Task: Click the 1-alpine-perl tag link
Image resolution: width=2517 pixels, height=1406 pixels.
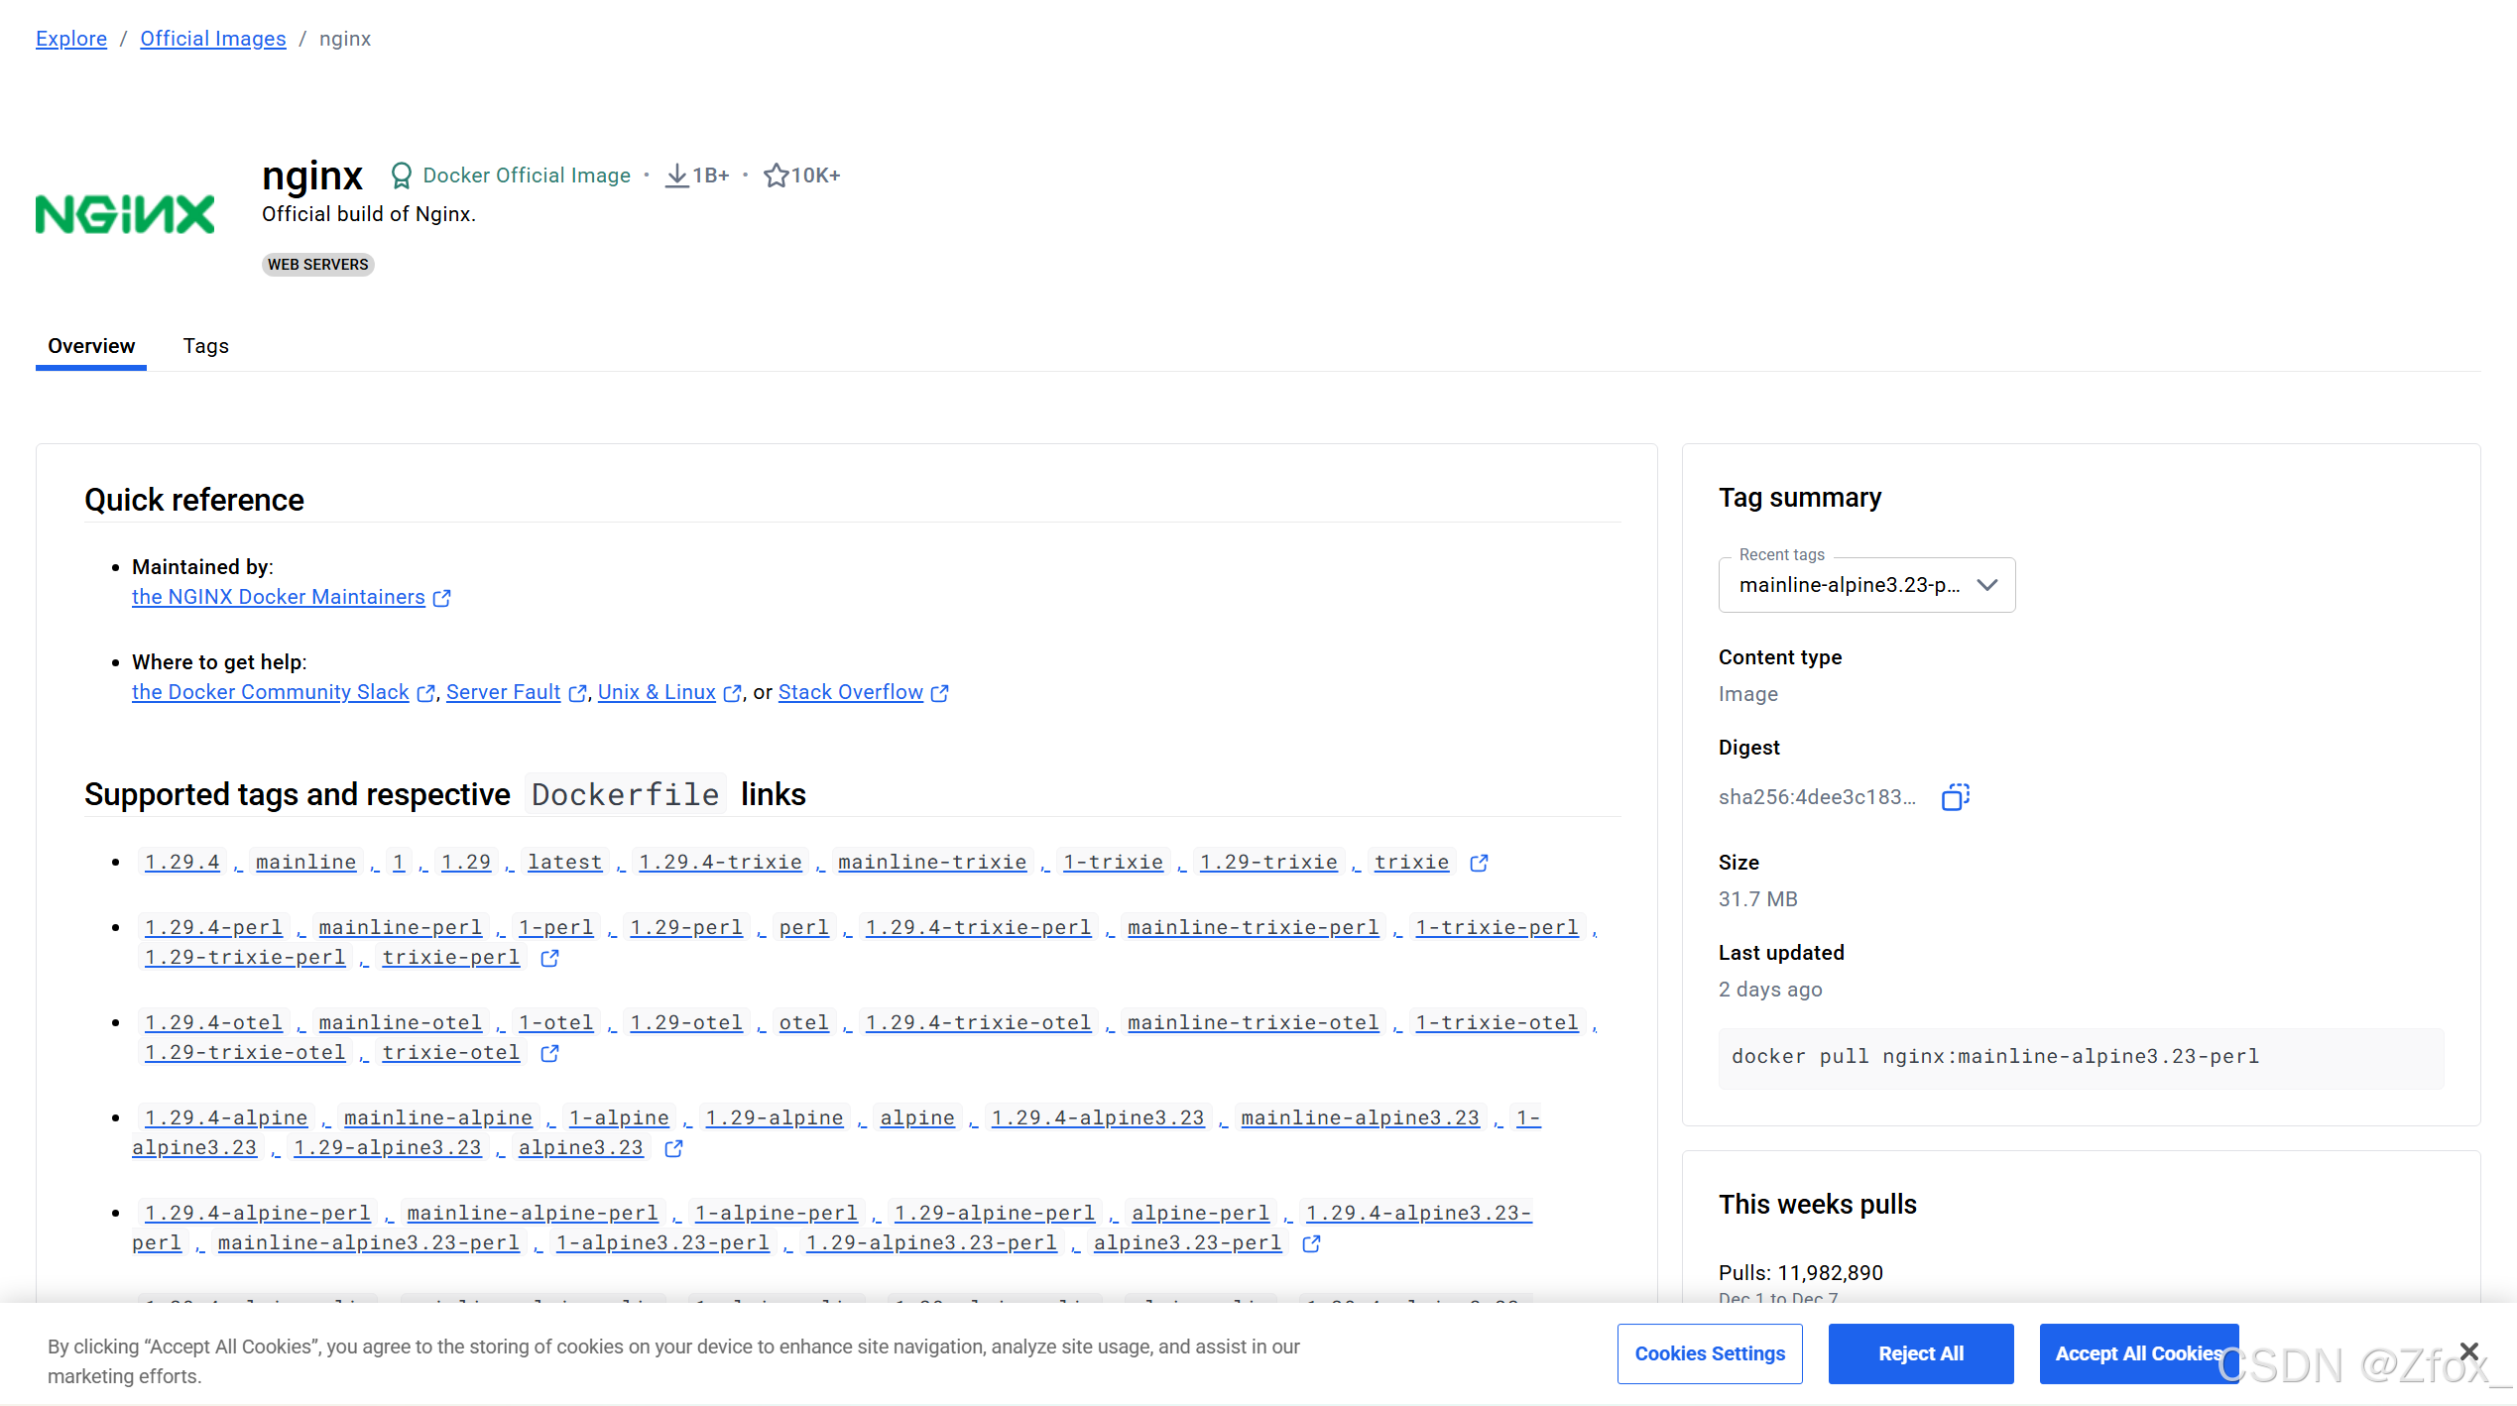Action: (x=777, y=1214)
